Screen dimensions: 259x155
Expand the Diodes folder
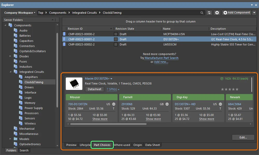[10, 56]
